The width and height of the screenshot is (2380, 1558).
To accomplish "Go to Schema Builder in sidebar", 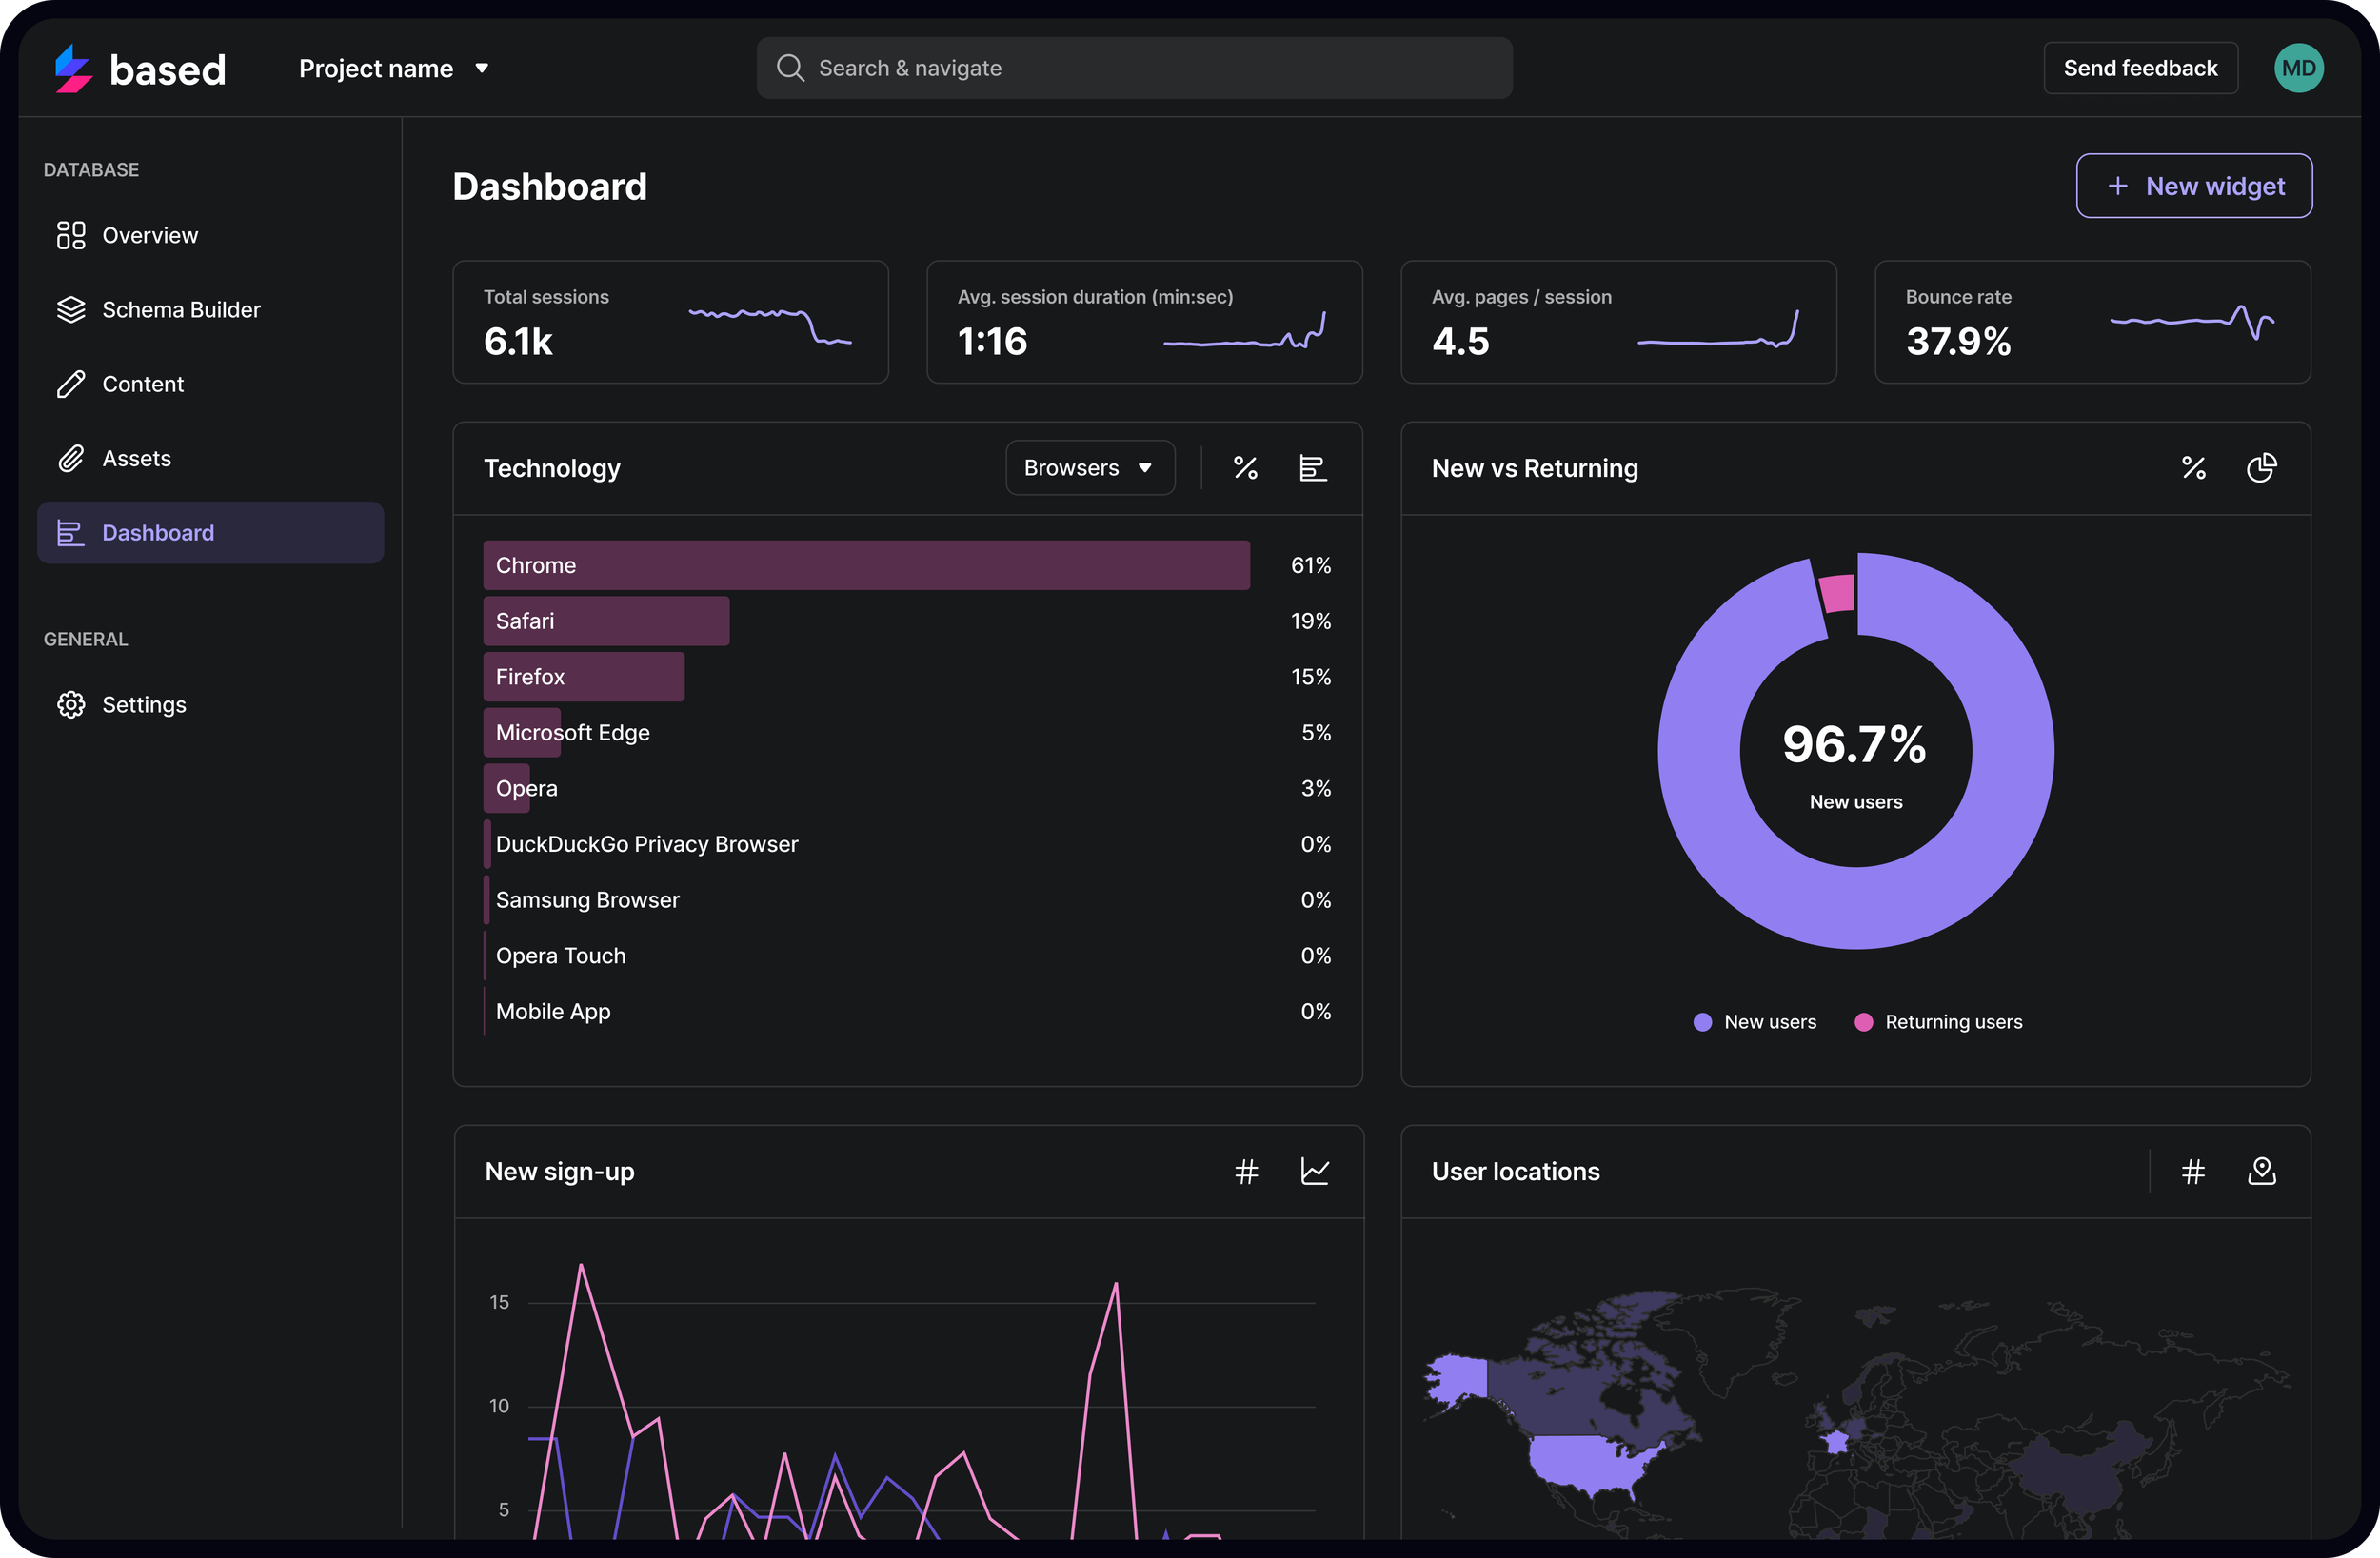I will point(180,310).
